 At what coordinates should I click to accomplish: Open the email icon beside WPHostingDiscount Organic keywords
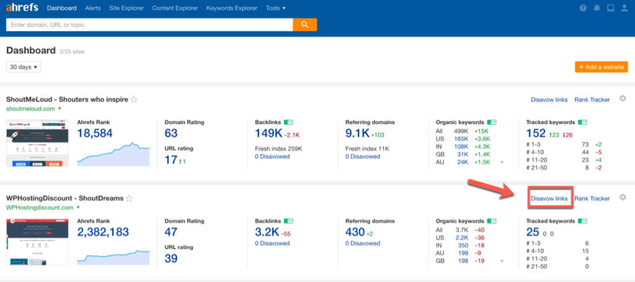click(x=492, y=221)
